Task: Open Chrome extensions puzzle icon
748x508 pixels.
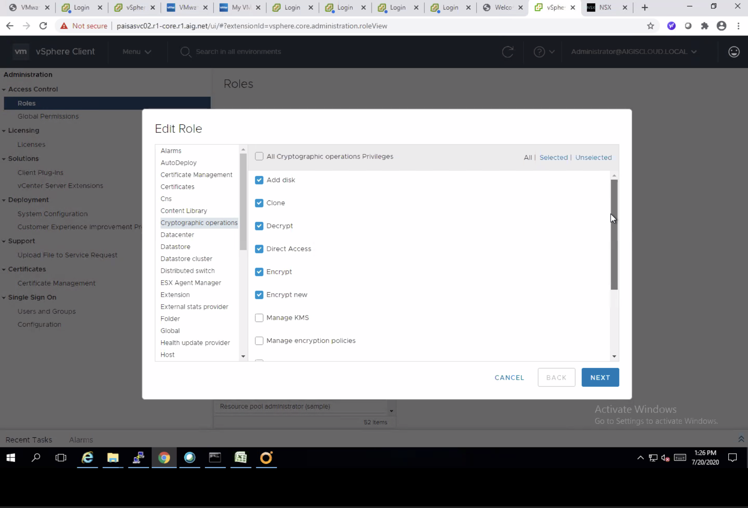Action: click(x=705, y=26)
